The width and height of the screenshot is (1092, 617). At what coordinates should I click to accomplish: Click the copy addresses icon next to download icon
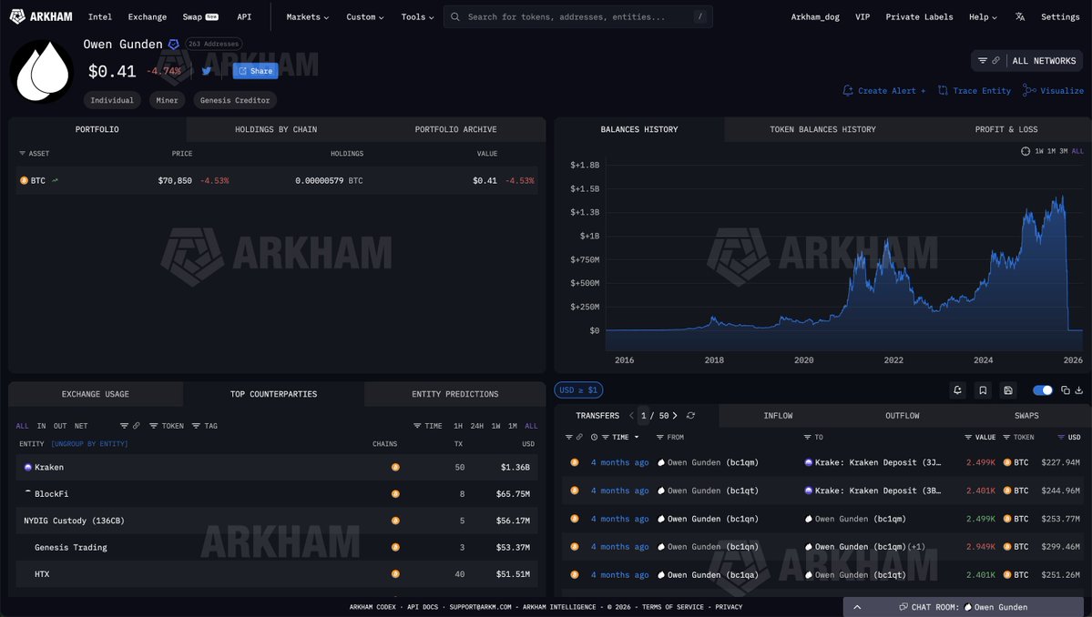click(1065, 390)
